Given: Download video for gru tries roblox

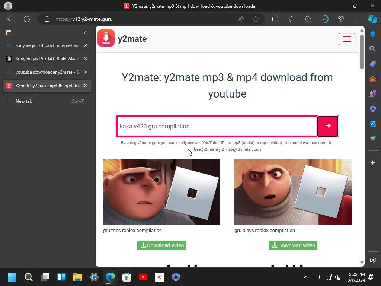Looking at the screenshot, I should point(161,245).
